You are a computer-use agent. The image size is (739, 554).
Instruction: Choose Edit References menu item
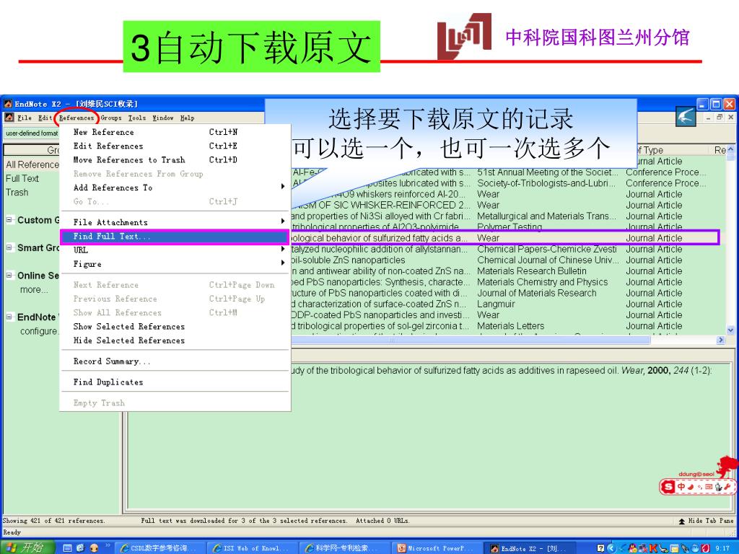click(175, 146)
